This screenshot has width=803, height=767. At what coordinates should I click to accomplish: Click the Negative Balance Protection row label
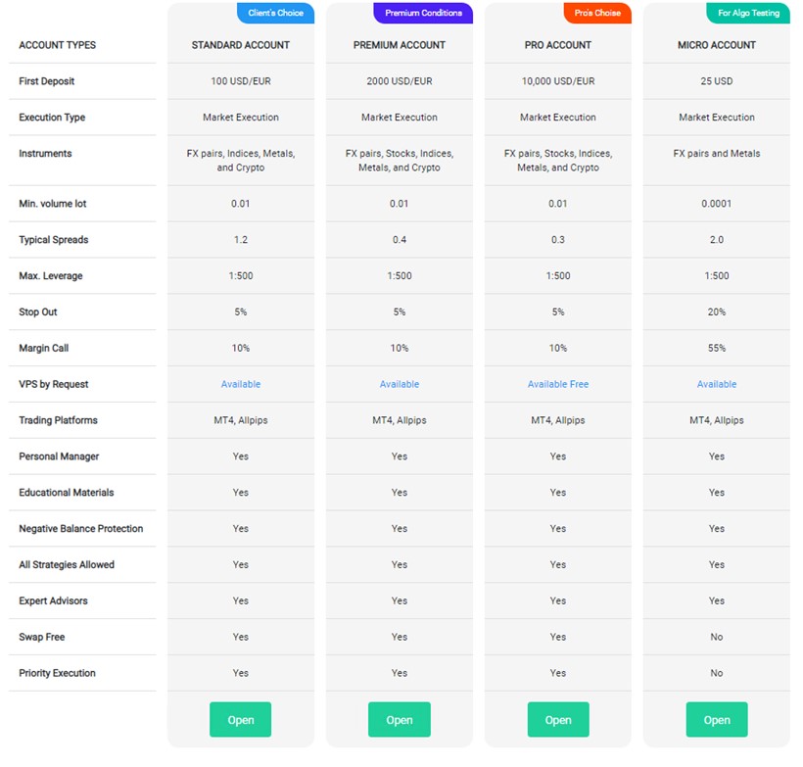click(81, 528)
